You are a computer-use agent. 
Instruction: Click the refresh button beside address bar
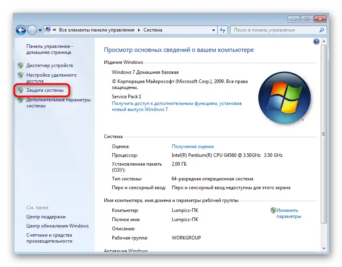pyautogui.click(x=223, y=30)
